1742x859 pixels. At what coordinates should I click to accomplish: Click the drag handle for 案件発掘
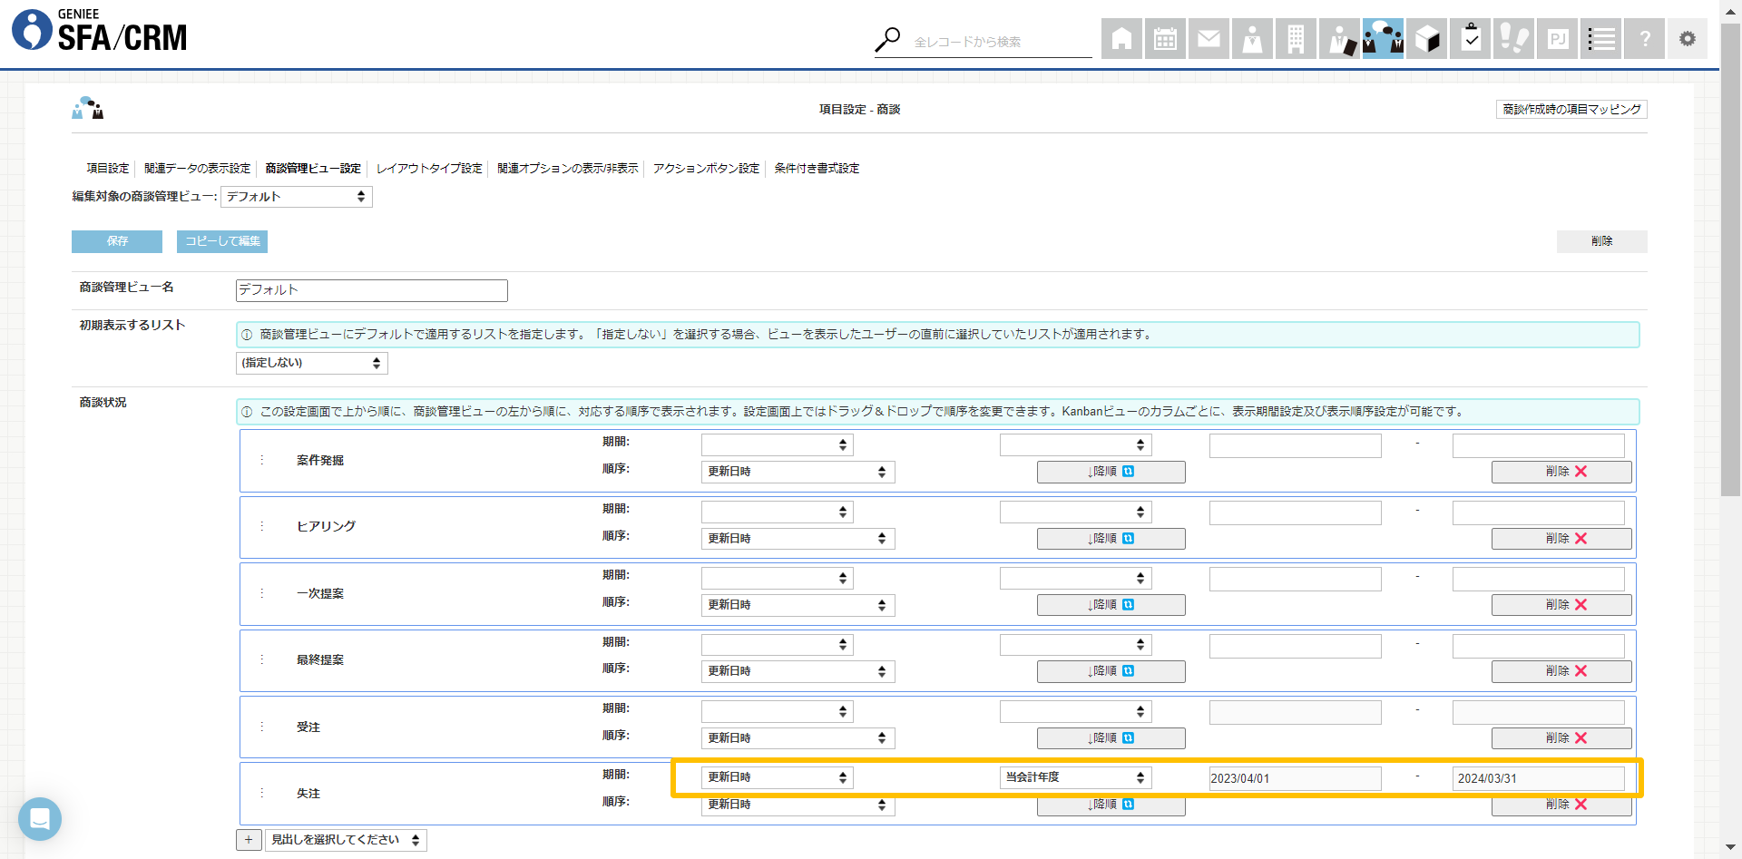262,460
